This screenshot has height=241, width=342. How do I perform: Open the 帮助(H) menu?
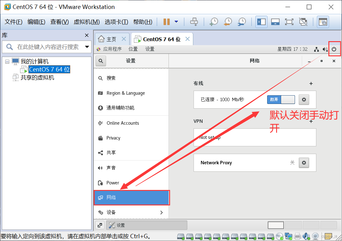(x=143, y=22)
